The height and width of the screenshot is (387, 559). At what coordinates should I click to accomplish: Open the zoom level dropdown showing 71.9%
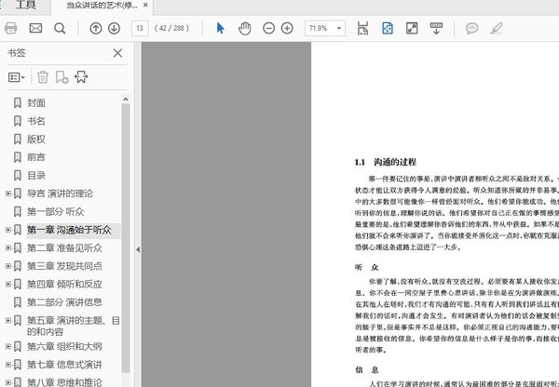(325, 28)
